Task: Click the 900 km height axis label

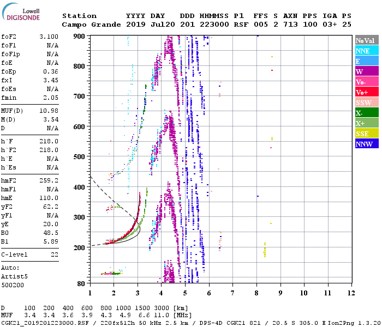Action: click(79, 37)
